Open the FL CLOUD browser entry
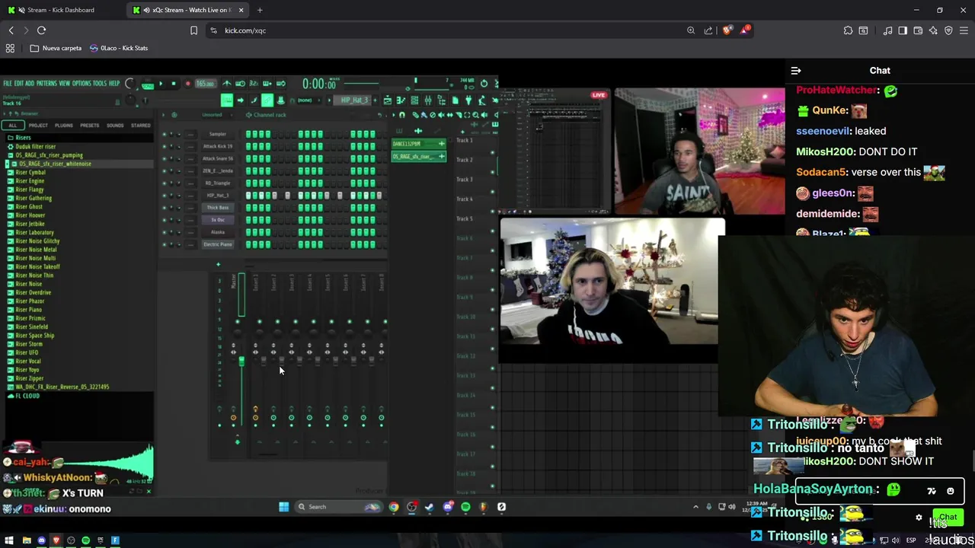 click(27, 396)
